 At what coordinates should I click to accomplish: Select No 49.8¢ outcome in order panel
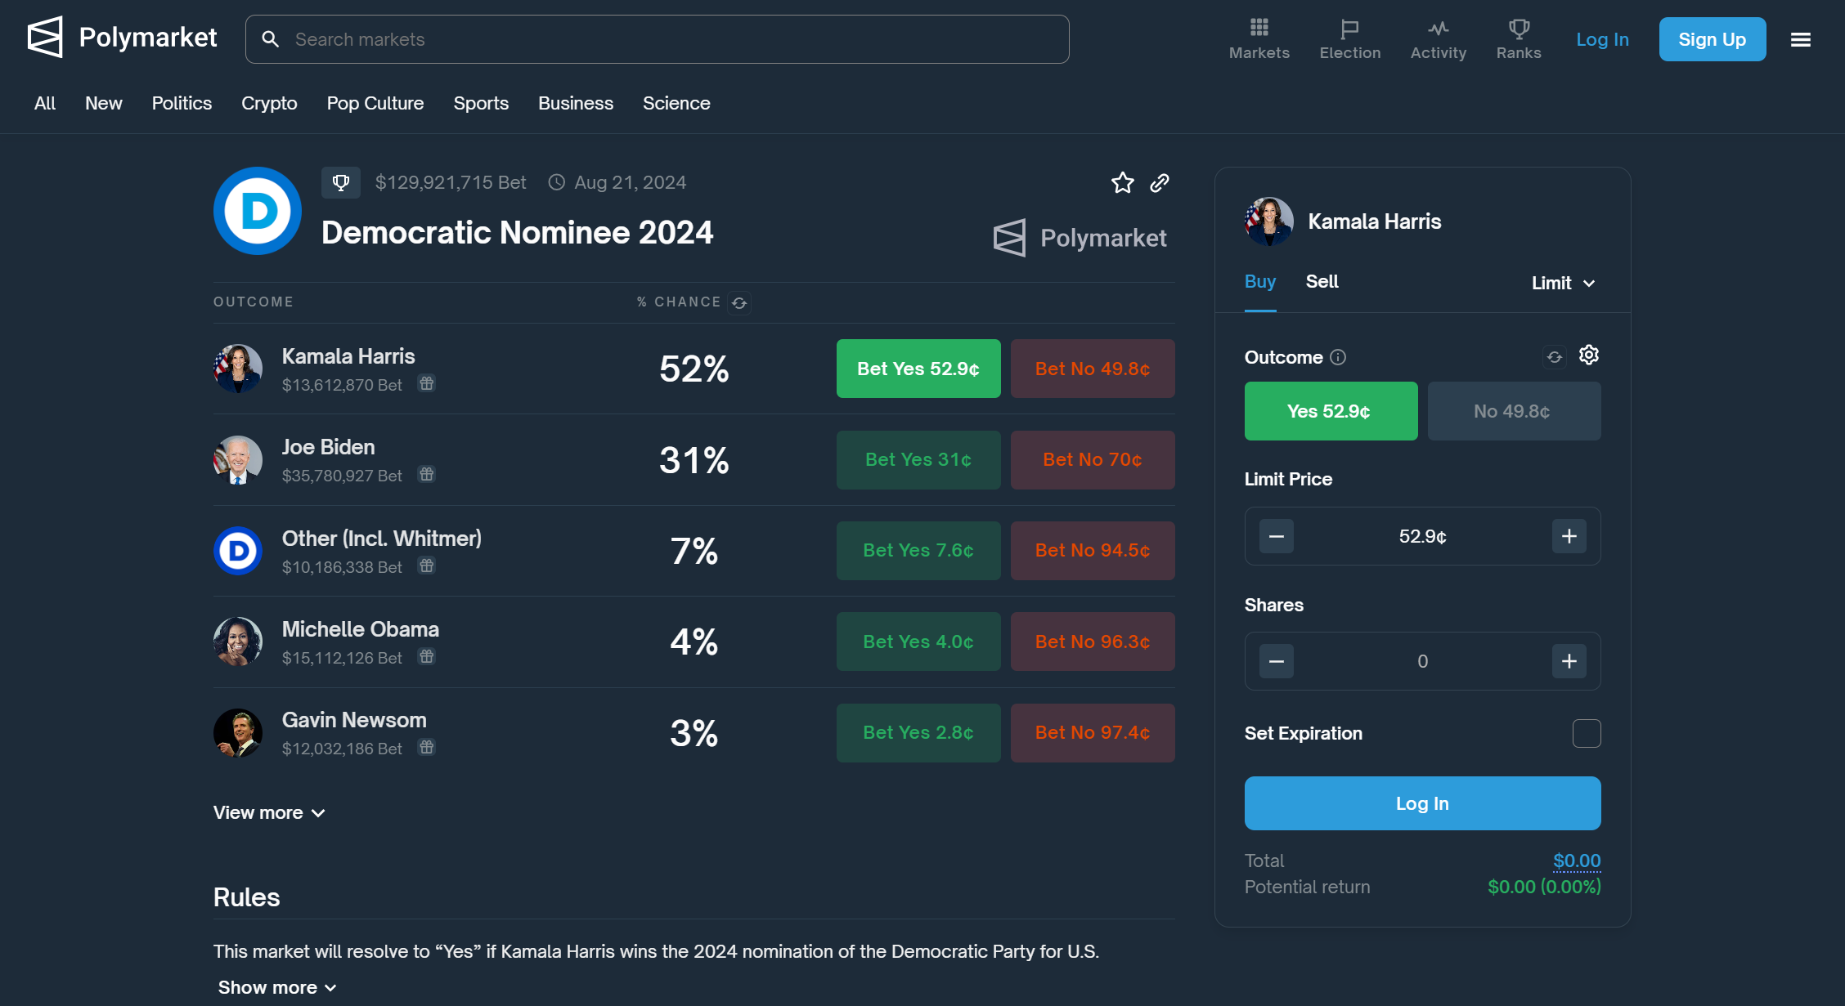pyautogui.click(x=1514, y=411)
